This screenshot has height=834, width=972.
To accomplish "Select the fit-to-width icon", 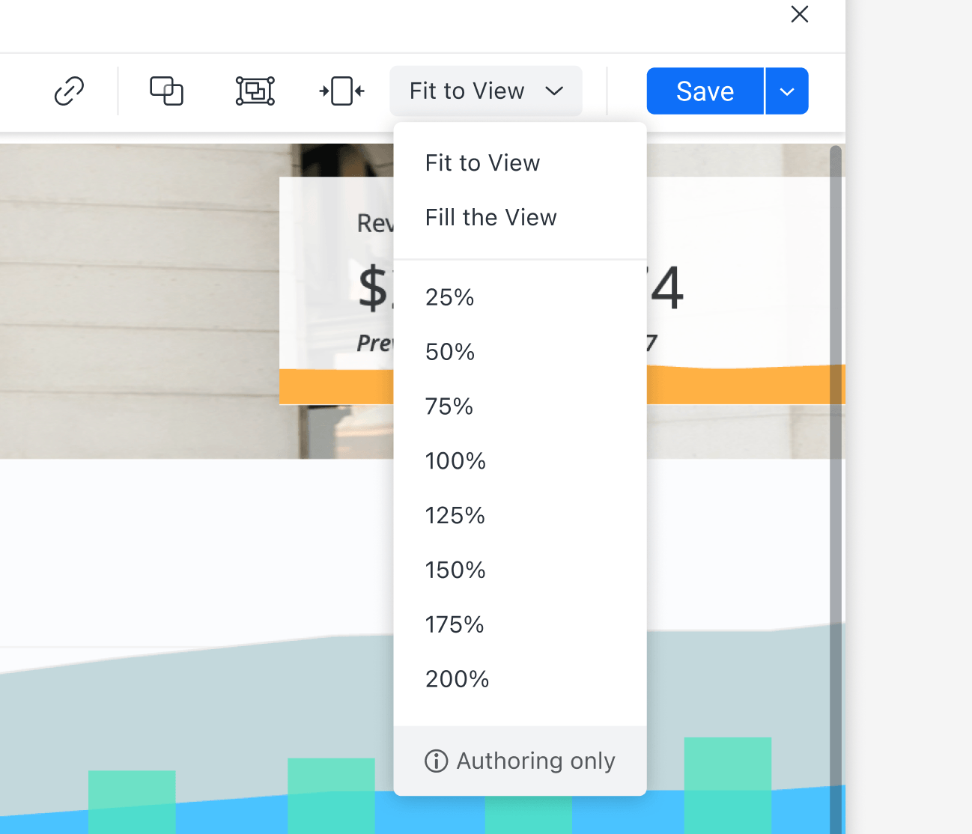I will (x=341, y=91).
